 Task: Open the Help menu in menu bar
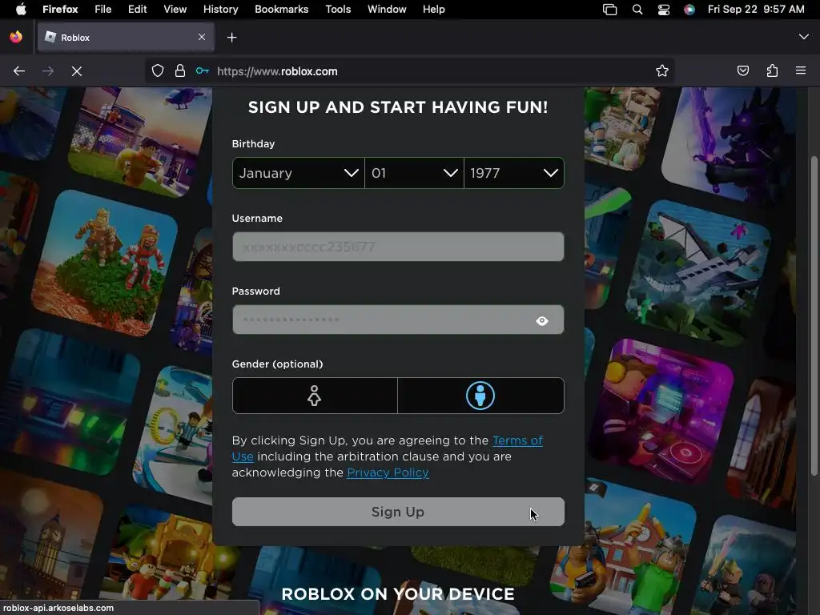(433, 9)
